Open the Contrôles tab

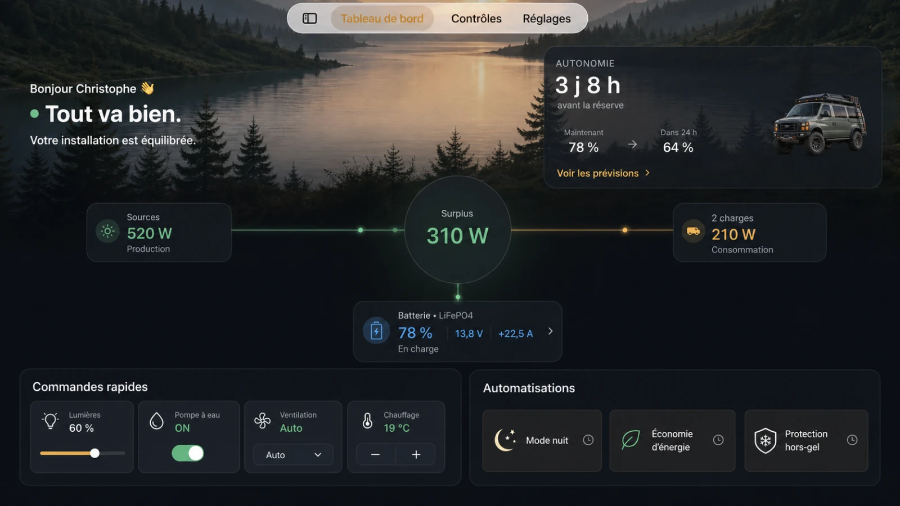point(476,19)
